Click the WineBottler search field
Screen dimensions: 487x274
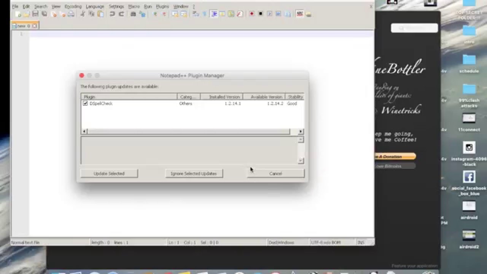[414, 28]
